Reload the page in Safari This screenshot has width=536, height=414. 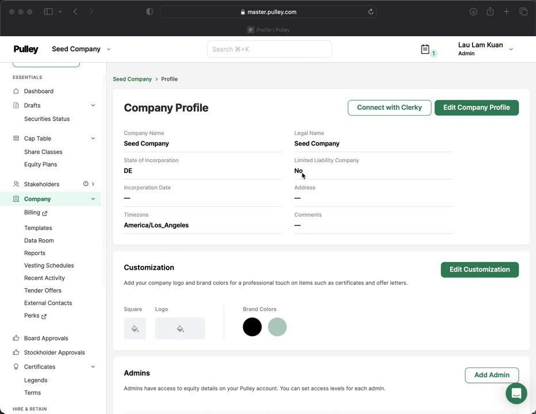pyautogui.click(x=371, y=12)
